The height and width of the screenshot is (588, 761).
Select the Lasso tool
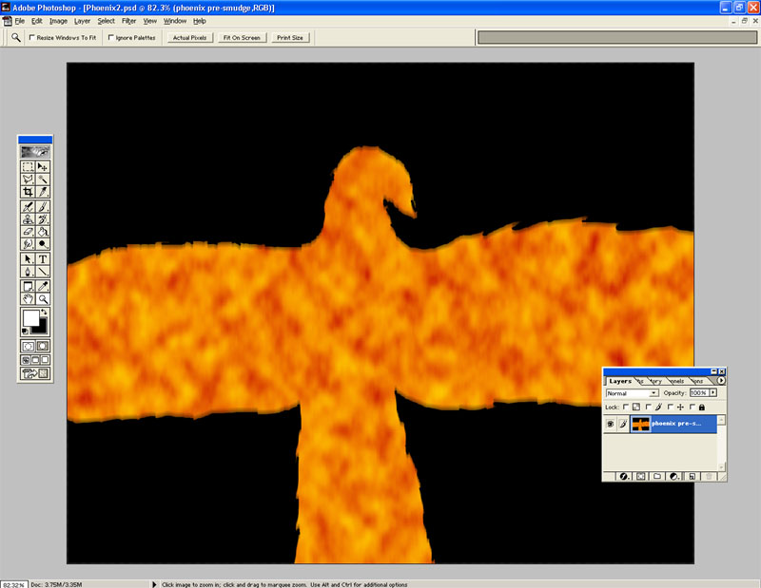[28, 180]
